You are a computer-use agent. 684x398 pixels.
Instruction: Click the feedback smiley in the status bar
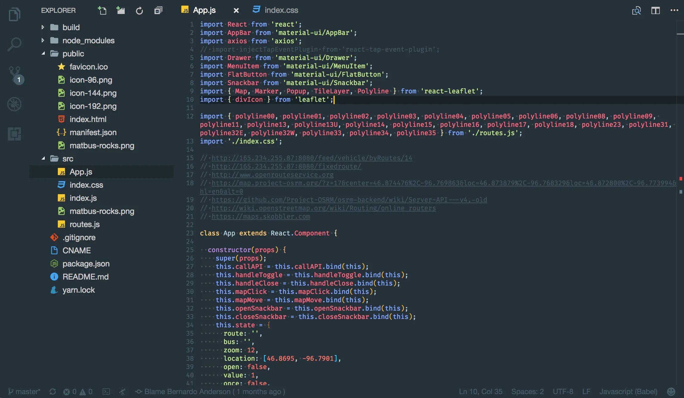[x=671, y=391]
